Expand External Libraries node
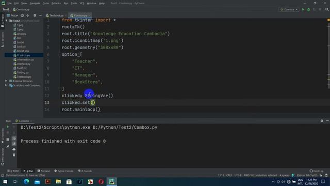Image resolution: width=330 pixels, height=186 pixels. click(6, 81)
